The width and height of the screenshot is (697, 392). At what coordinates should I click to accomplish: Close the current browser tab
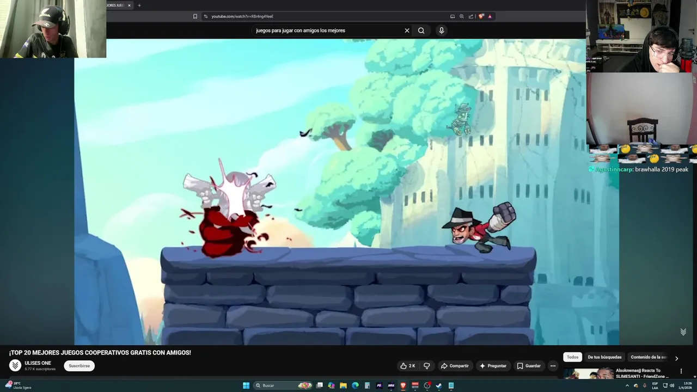pos(129,5)
